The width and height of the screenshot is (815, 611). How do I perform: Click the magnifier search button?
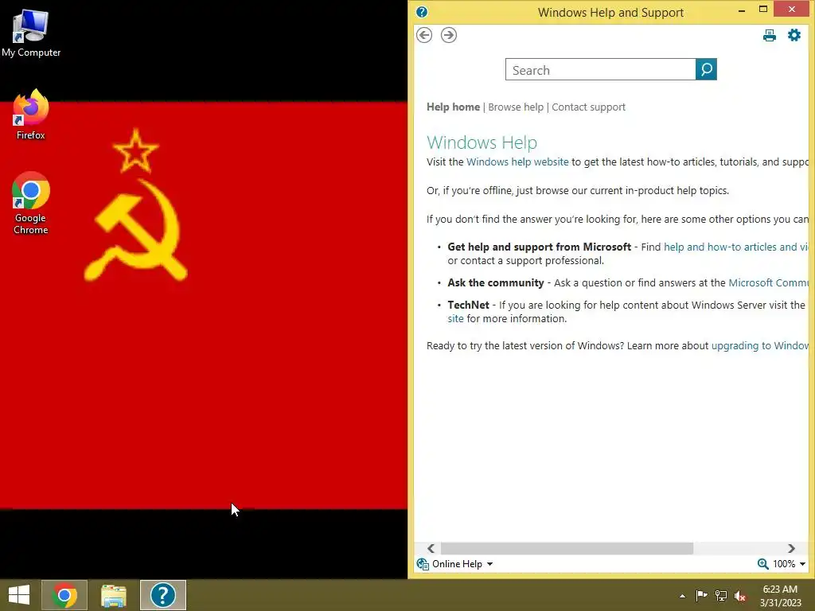tap(706, 69)
